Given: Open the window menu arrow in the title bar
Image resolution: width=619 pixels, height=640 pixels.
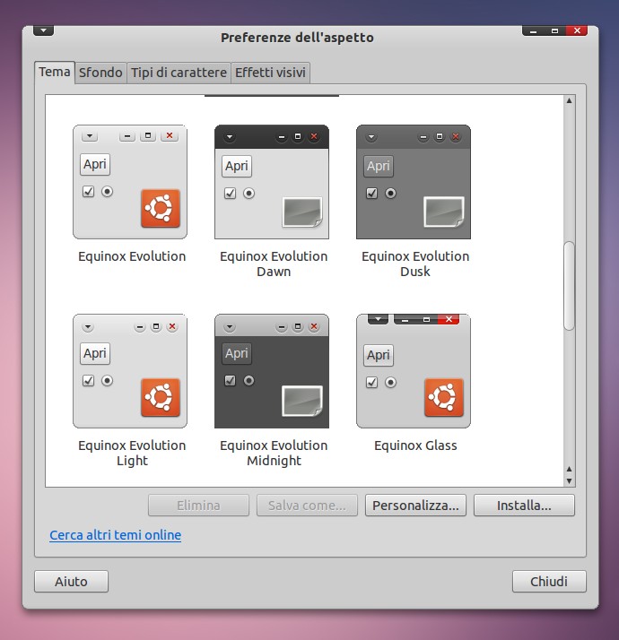Looking at the screenshot, I should (43, 30).
